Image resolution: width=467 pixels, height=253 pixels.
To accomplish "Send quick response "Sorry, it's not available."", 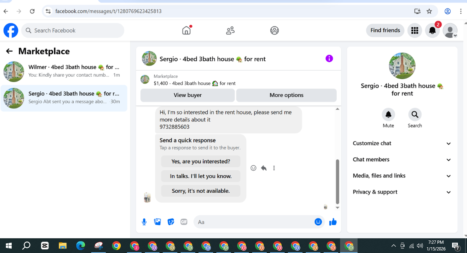I will [201, 191].
